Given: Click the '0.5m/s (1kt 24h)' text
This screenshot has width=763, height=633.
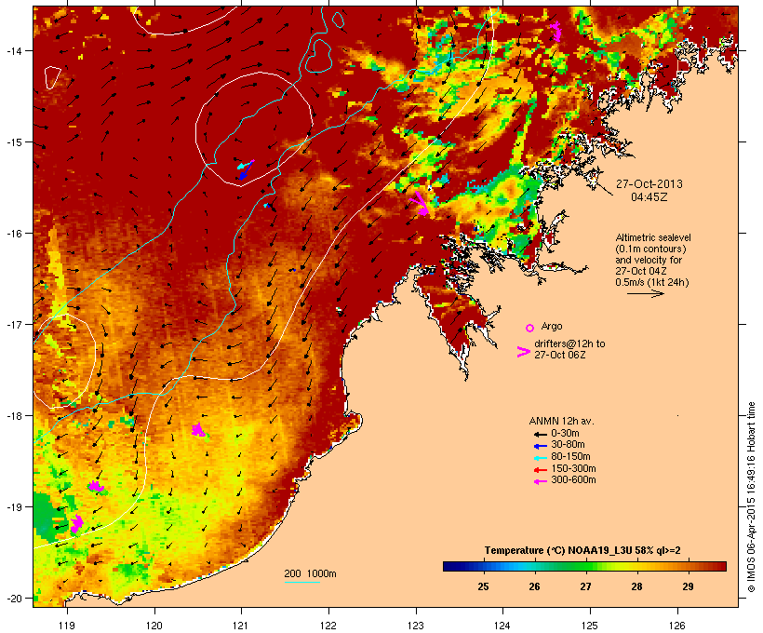Looking at the screenshot, I should pos(652,282).
